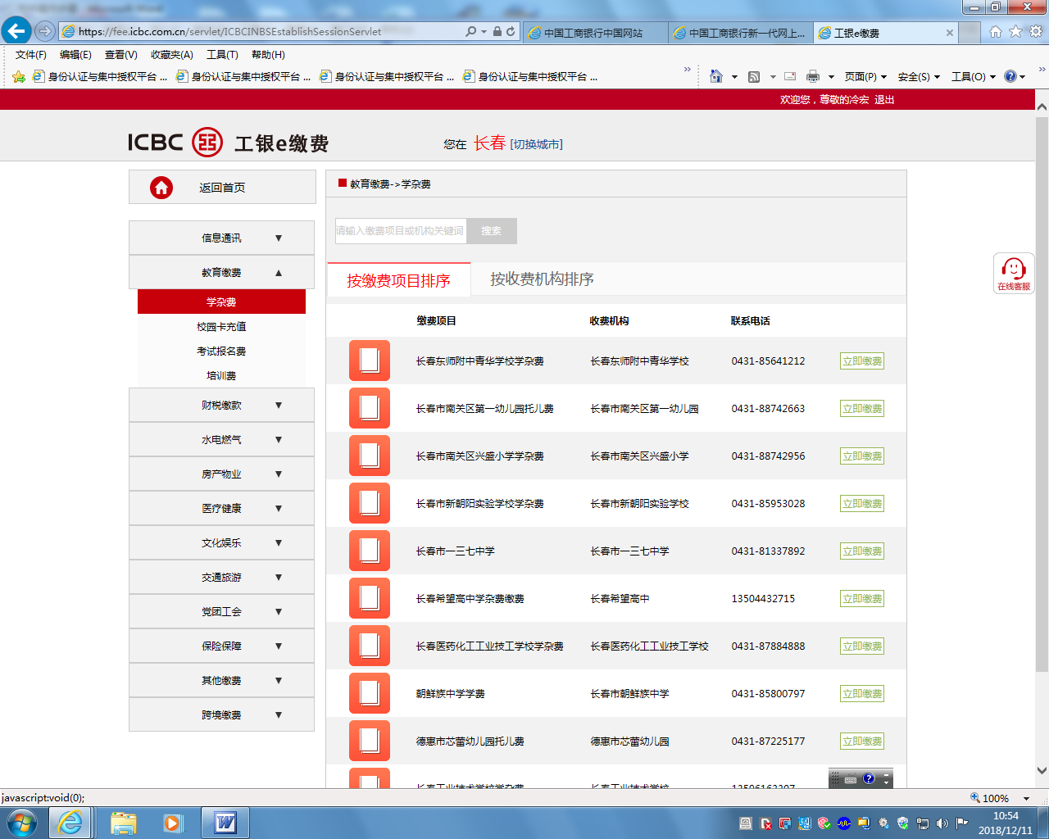Click the Internet Explorer taskbar icon
1049x839 pixels.
click(x=70, y=823)
